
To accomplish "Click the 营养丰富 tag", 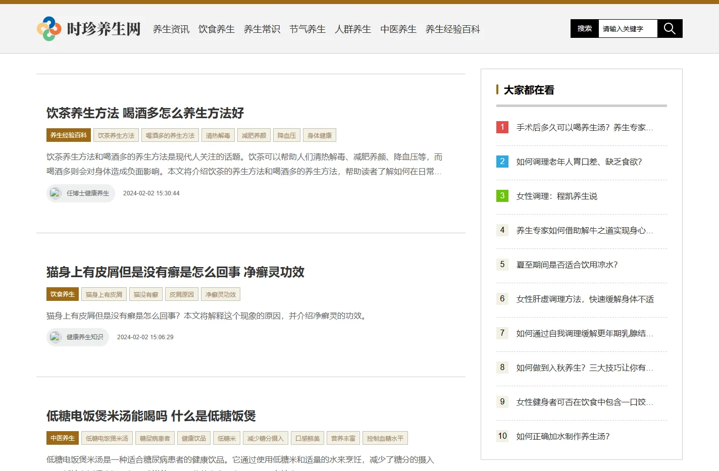I will click(343, 438).
